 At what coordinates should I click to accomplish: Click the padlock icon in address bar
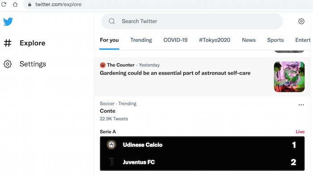click(30, 4)
